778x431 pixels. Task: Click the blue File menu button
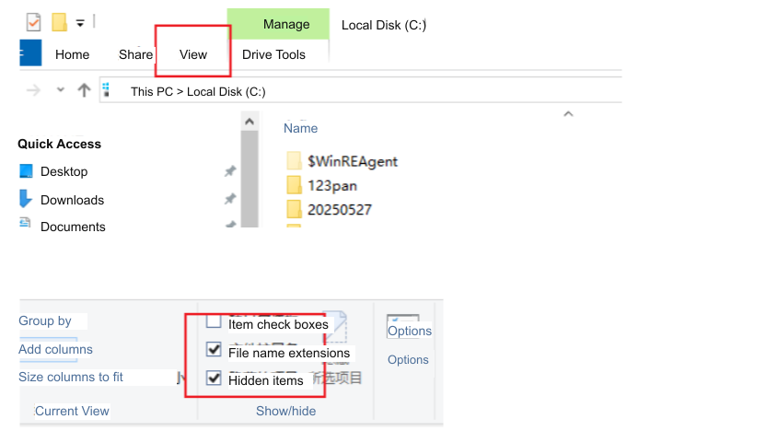click(30, 53)
